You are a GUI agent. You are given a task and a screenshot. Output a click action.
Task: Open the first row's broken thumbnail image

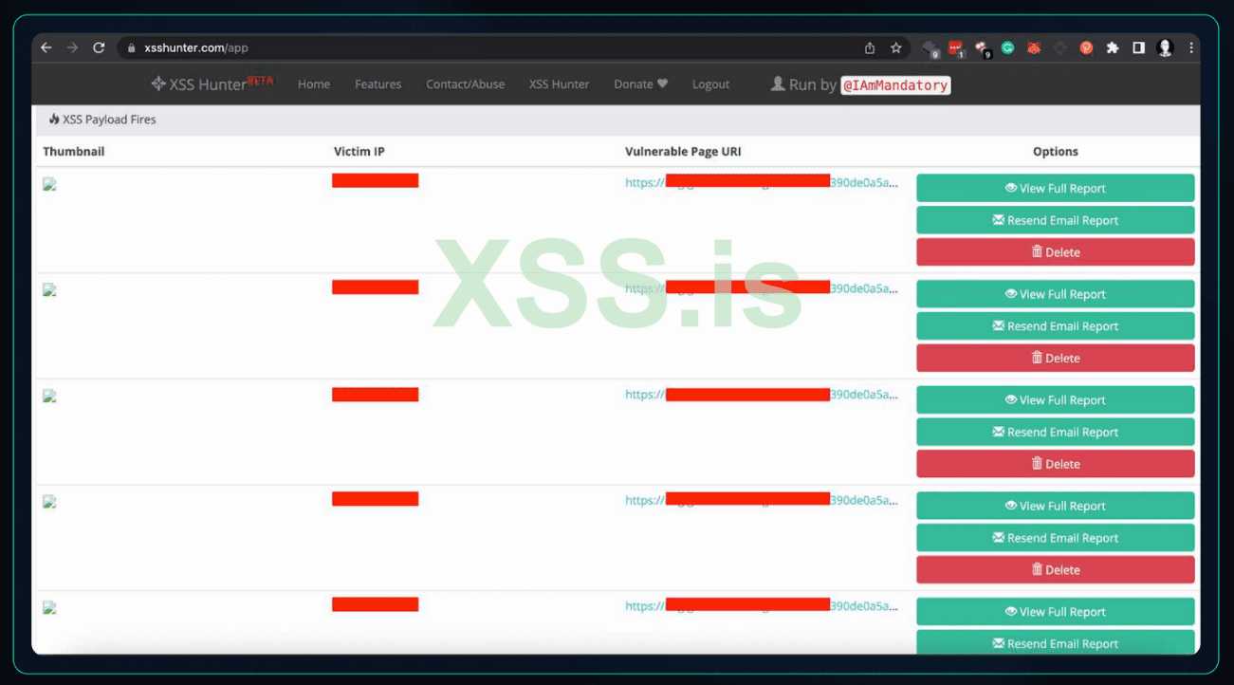(x=49, y=184)
